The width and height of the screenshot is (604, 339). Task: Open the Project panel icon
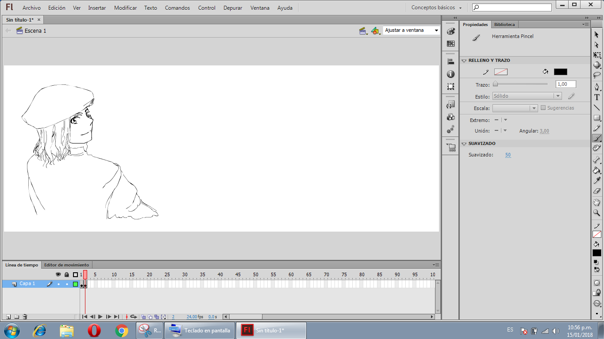(451, 148)
